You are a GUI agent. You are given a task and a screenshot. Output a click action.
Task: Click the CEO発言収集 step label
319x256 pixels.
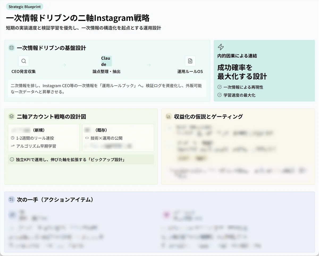coord(24,72)
